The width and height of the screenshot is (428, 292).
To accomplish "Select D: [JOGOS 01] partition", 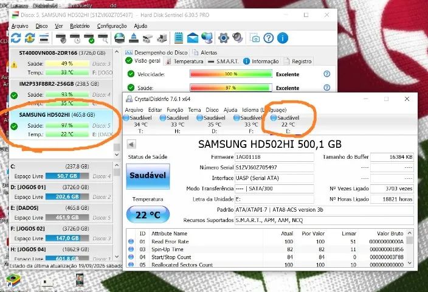I will tap(61, 192).
